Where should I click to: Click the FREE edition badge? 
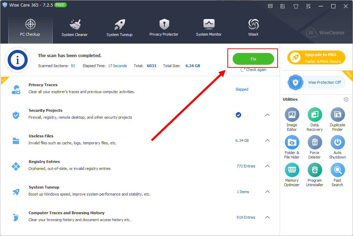point(60,5)
